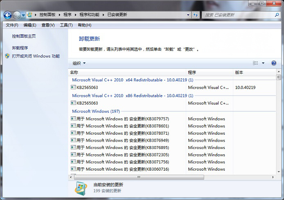This screenshot has height=200, width=284.
Task: Select 控制面板 in the address breadcrumb
Action: 47,15
